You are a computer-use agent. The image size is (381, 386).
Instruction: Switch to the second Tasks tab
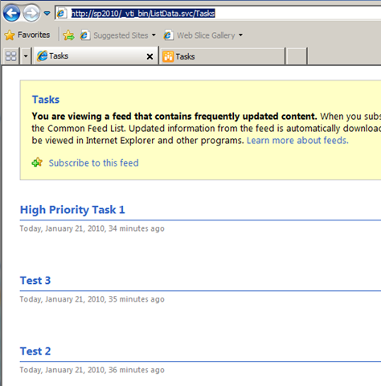click(223, 56)
